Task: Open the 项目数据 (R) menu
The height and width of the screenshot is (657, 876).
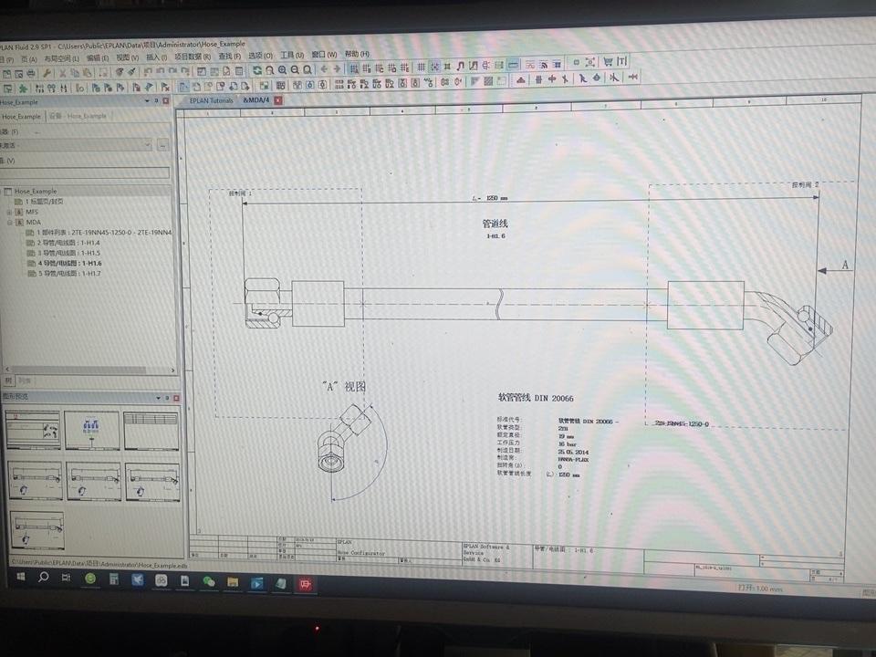Action: [193, 56]
